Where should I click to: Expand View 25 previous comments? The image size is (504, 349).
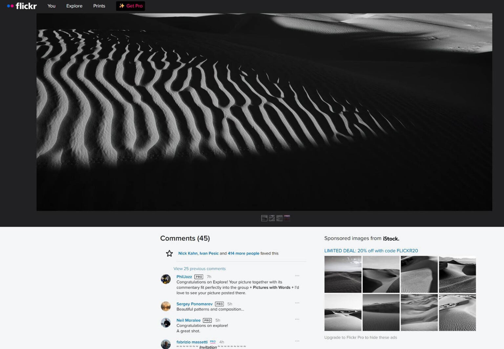pyautogui.click(x=199, y=269)
